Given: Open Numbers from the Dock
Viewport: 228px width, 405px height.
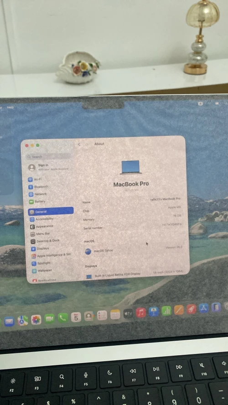Looking at the screenshot, I should 166,311.
